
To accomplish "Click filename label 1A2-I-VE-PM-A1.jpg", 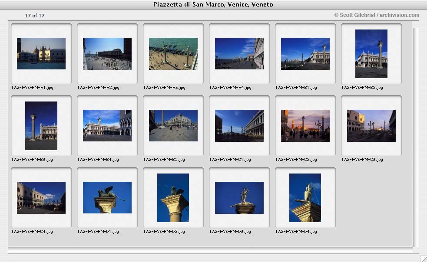I will click(33, 88).
